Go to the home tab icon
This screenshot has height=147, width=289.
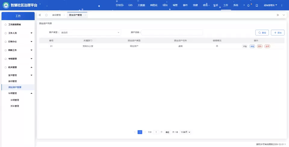(46, 15)
